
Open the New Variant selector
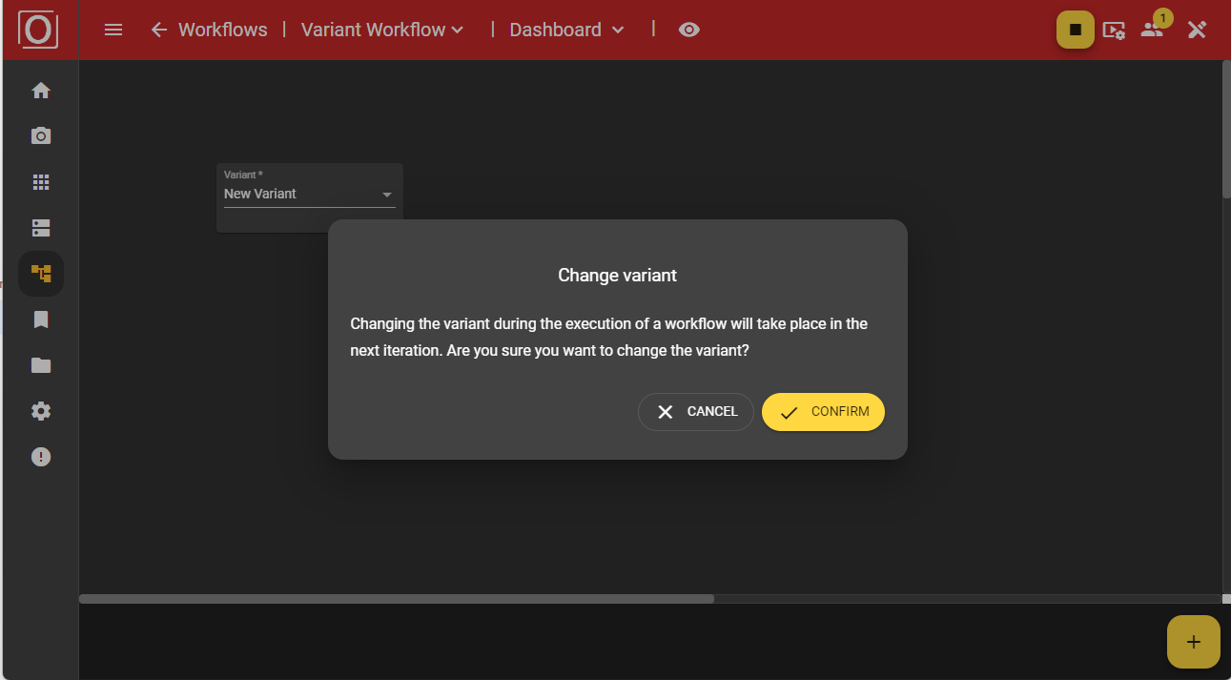[309, 194]
